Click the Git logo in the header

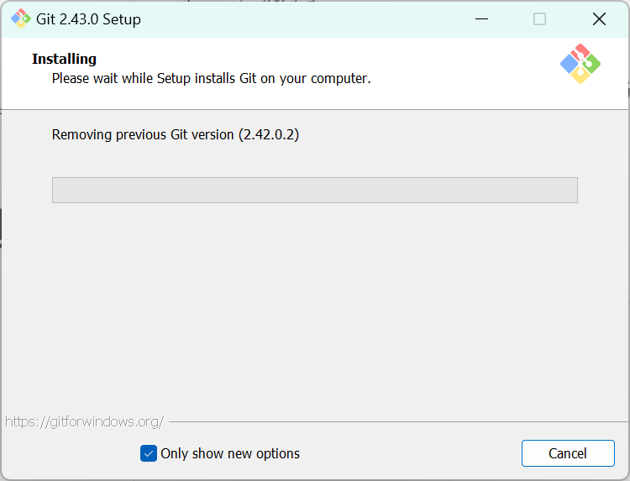tap(580, 64)
